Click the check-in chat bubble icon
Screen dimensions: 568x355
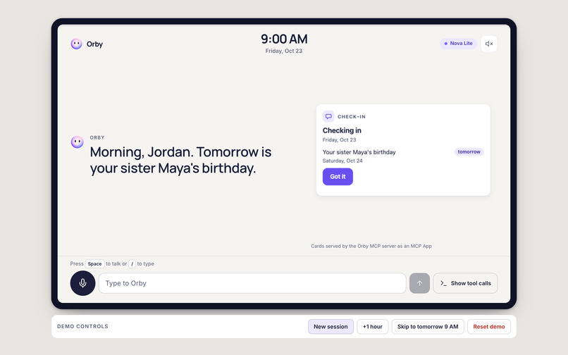(x=328, y=116)
